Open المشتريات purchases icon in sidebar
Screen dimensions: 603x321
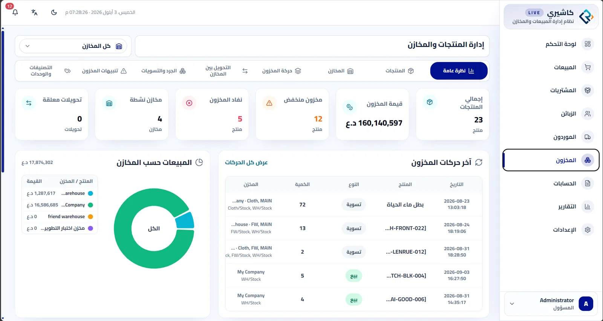coord(588,90)
